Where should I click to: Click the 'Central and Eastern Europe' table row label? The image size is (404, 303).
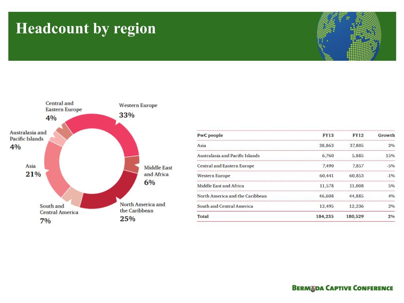pos(226,166)
